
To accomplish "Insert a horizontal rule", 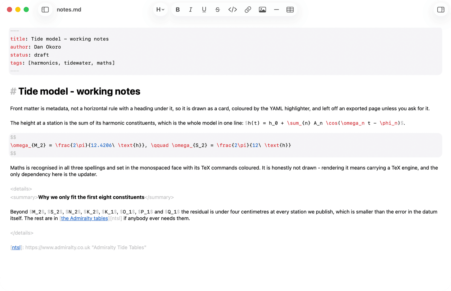I will (276, 10).
